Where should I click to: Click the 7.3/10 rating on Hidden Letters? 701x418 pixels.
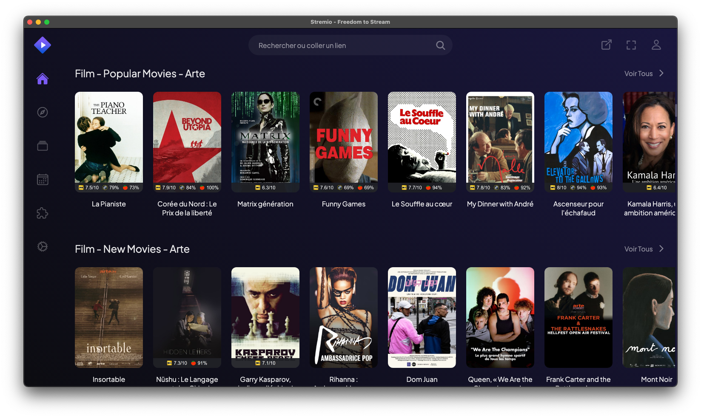(180, 363)
